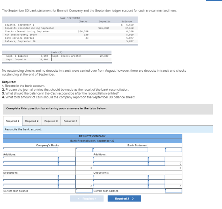The image size is (222, 209).
Task: Select first Bank Statement Deductions amount cell
Action: click(157, 177)
